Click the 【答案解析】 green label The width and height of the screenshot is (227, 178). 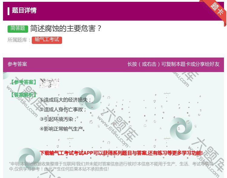24,95
